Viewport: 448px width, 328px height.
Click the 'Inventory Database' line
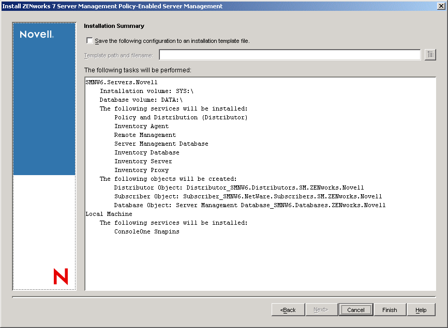147,153
